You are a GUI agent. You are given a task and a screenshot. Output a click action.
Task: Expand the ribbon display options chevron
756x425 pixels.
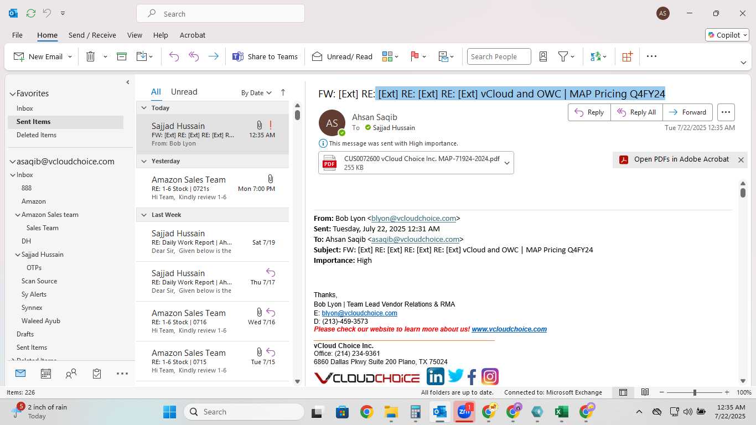743,63
